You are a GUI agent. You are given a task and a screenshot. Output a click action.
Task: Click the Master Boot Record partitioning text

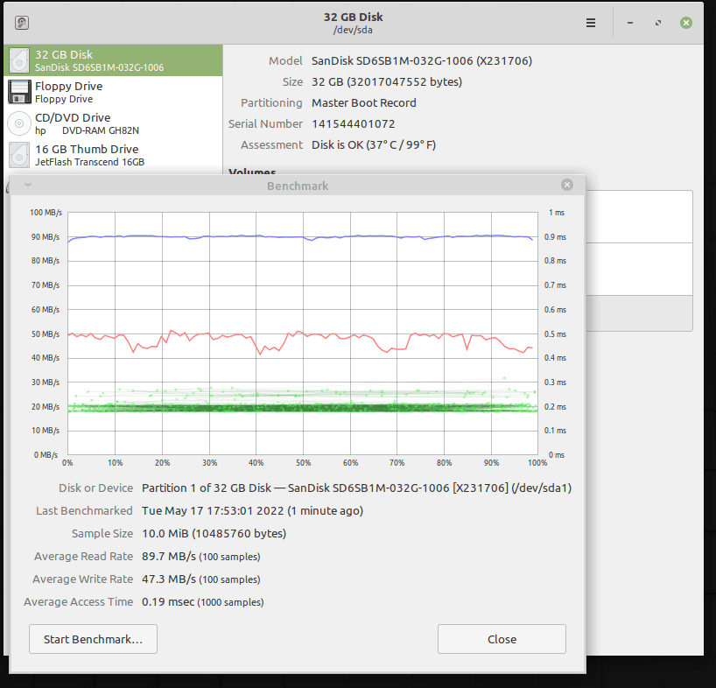click(364, 102)
